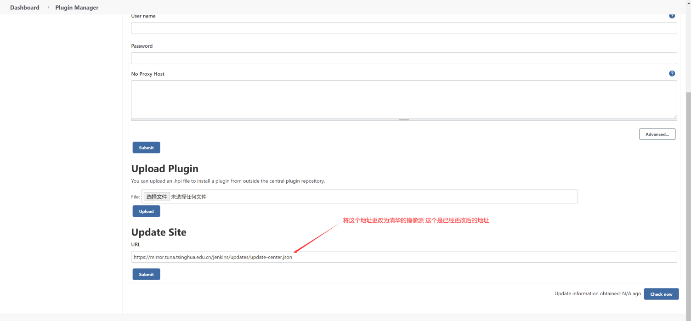Click the Update information obtained status text
The height and width of the screenshot is (321, 691).
[x=597, y=293]
